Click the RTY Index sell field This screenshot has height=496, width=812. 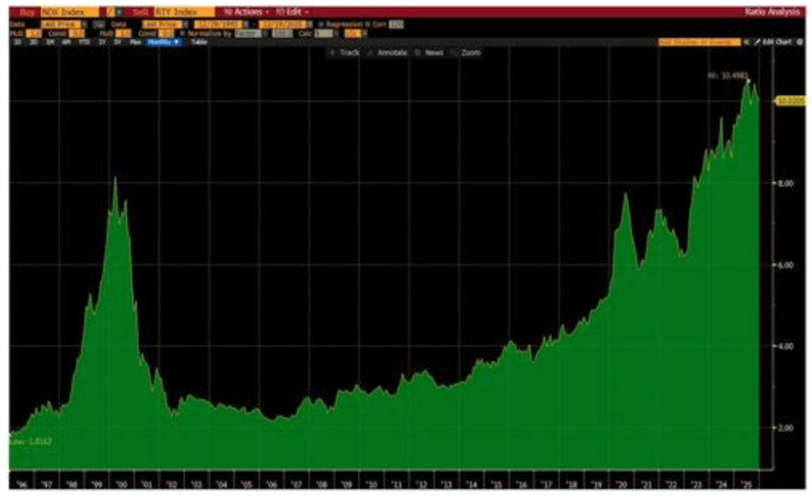pos(183,13)
